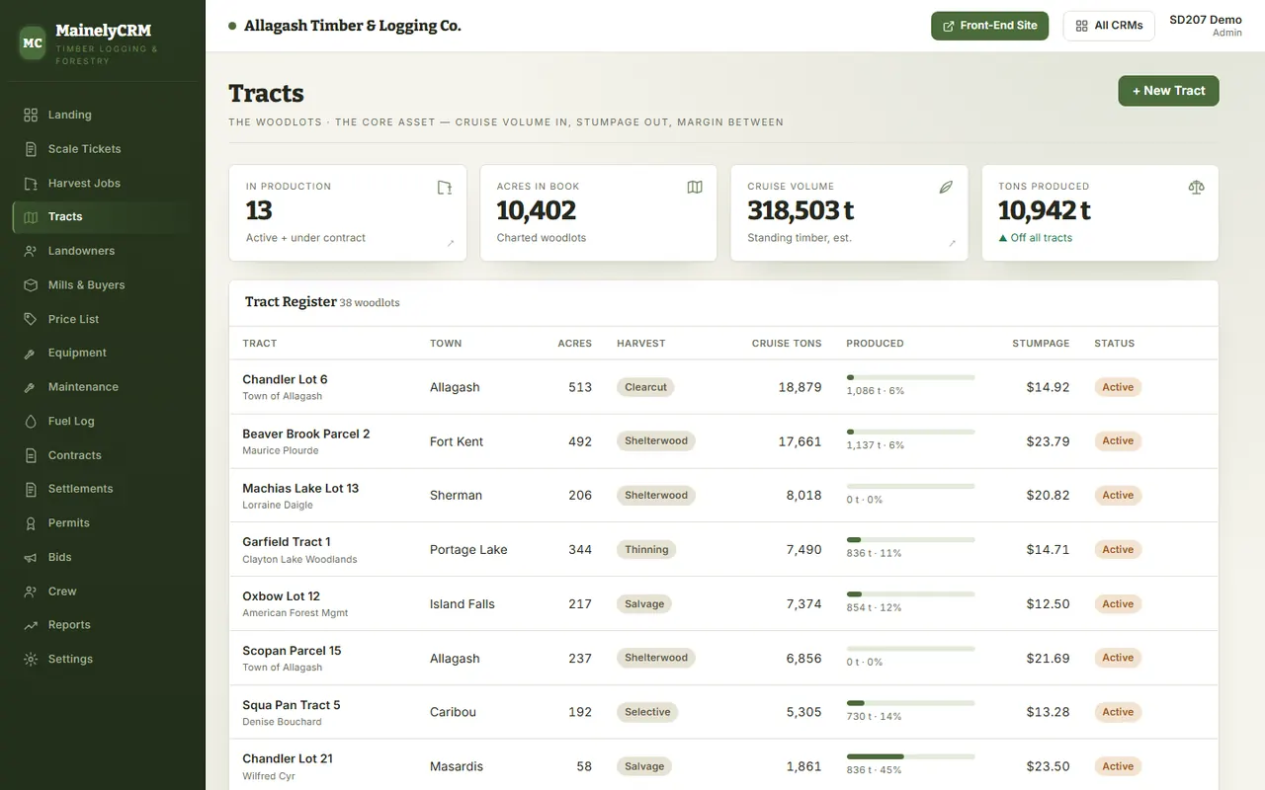The height and width of the screenshot is (790, 1265).
Task: Sort by the Stumpage column header
Action: click(x=1041, y=344)
